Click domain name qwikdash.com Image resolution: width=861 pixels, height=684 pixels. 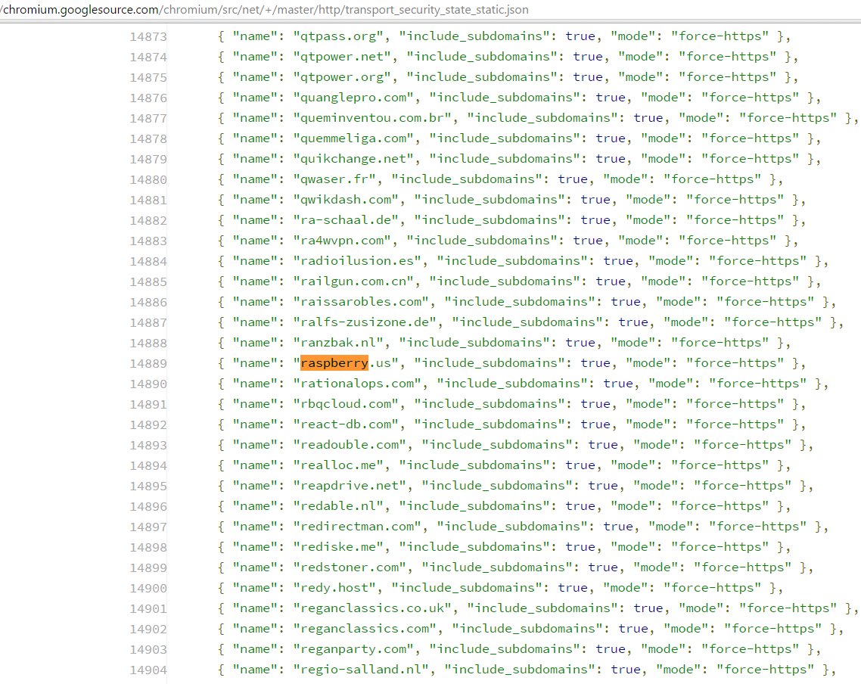point(346,199)
